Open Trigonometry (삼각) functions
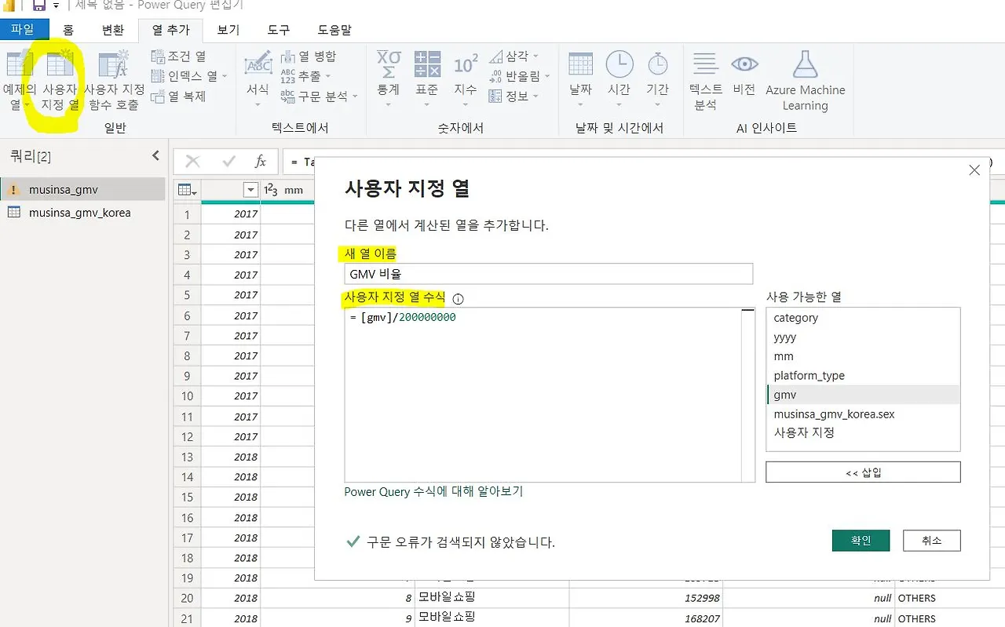This screenshot has height=627, width=1005. (514, 57)
